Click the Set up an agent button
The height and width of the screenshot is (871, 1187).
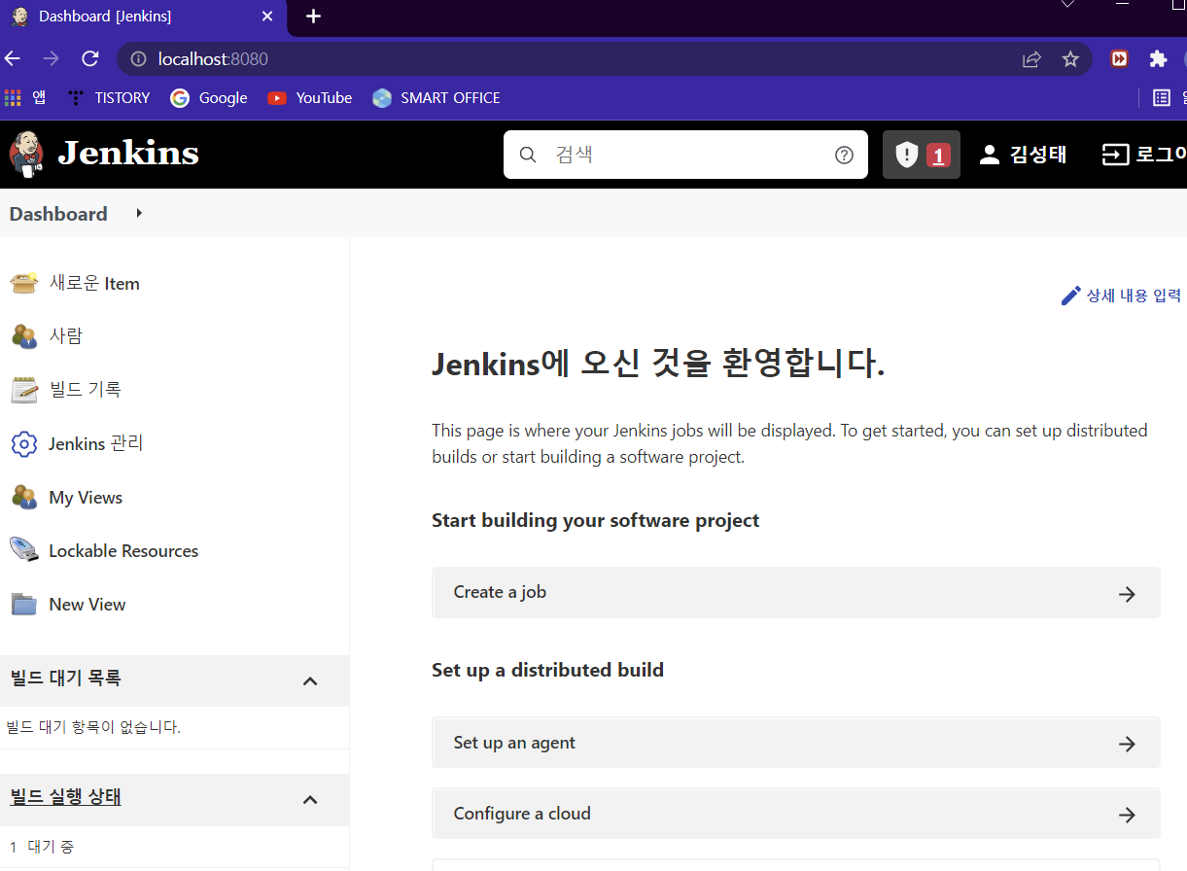pos(796,743)
